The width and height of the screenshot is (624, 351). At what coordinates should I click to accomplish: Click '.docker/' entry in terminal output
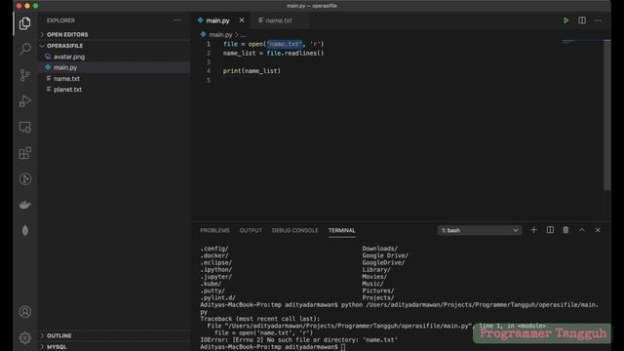click(x=214, y=255)
